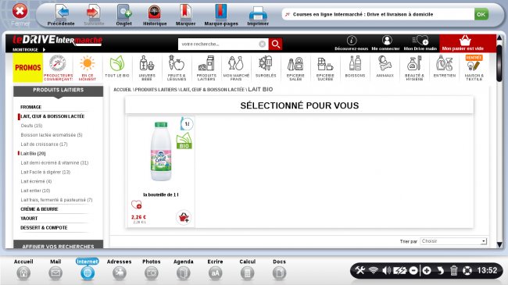Select Lait demi-écrémé & vitaminé (31)
This screenshot has width=508, height=285.
[55, 162]
